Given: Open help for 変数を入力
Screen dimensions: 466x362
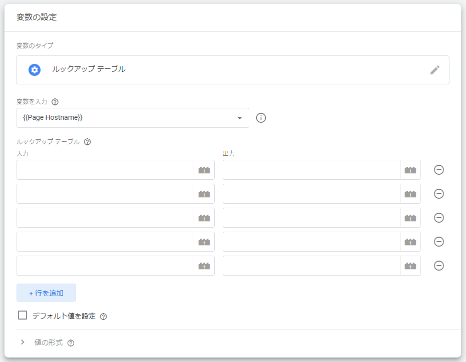Looking at the screenshot, I should pyautogui.click(x=55, y=102).
